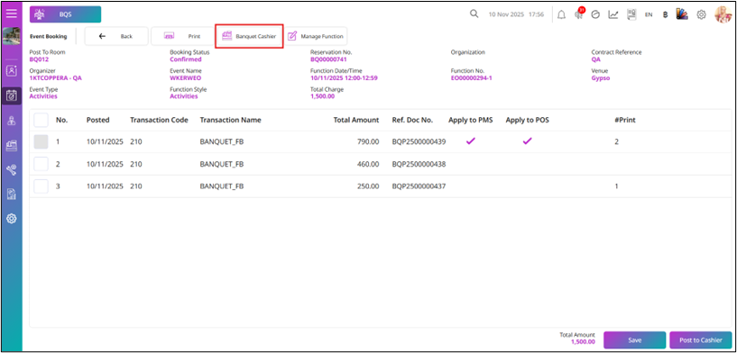Open the line chart analytics icon
This screenshot has width=737, height=353.
coord(613,14)
